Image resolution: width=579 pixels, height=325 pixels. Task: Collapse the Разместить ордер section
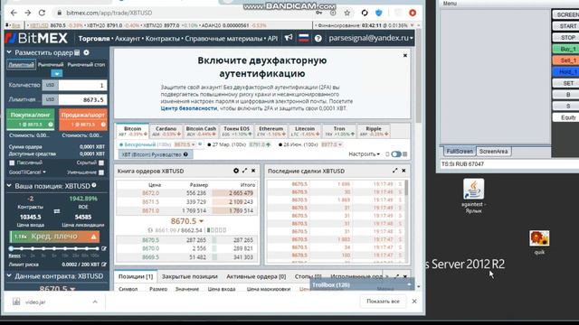(9, 52)
